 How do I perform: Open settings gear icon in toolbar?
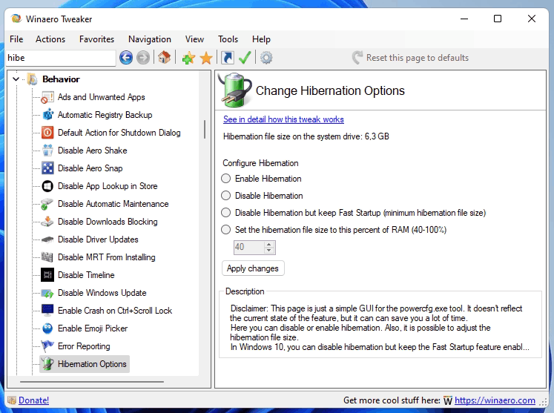click(266, 58)
